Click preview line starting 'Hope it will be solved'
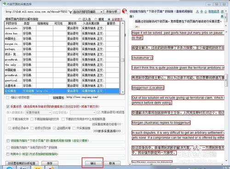 pyautogui.click(x=178, y=33)
